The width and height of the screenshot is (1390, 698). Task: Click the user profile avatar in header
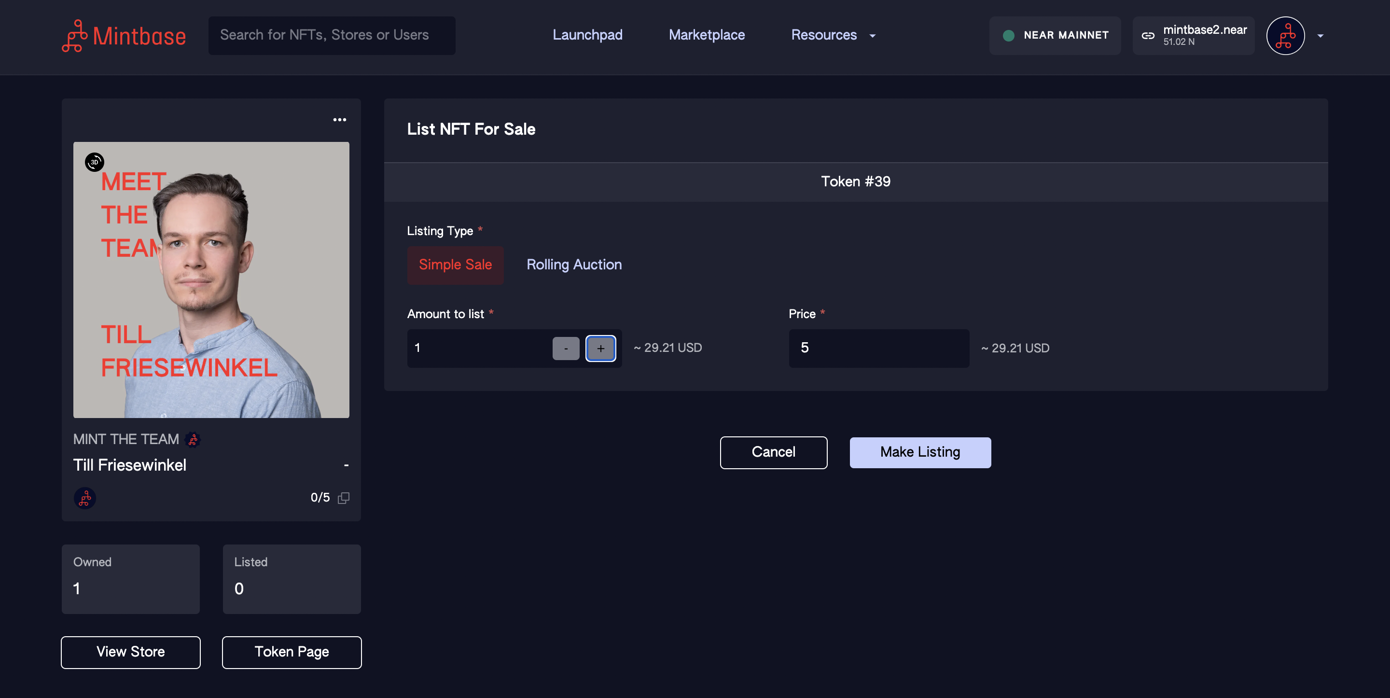tap(1285, 36)
